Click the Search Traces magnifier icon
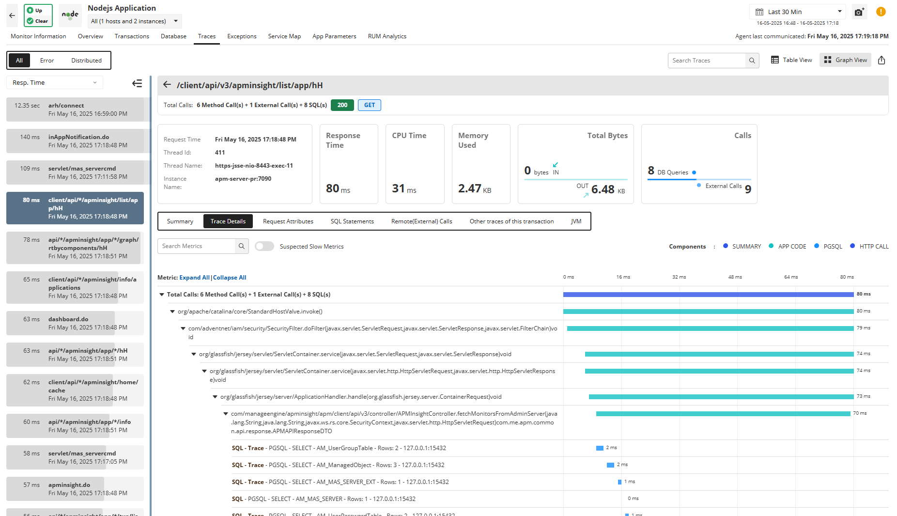The height and width of the screenshot is (516, 897). 752,61
